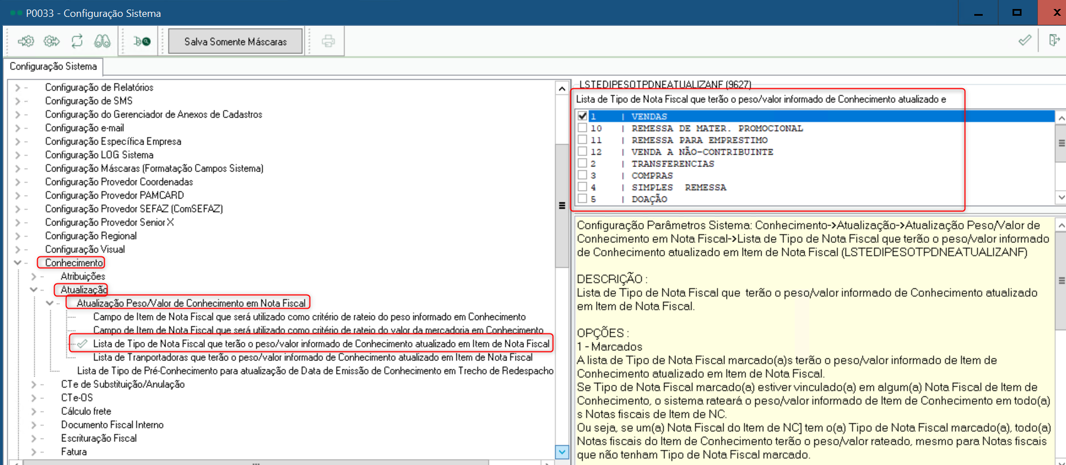The image size is (1066, 465).
Task: Collapse Atualização Peso/Valor de Conhecimento node
Action: click(50, 303)
